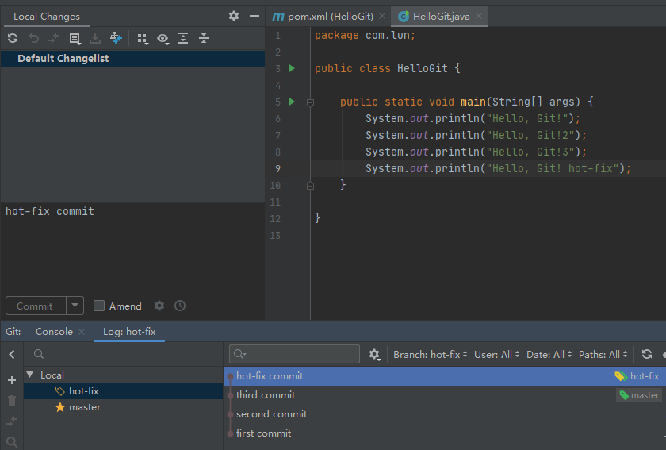666x450 pixels.
Task: Close the pom.xml editor tab
Action: click(x=382, y=16)
